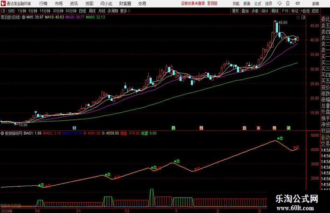Click the diamond icon above the price axis
Image resolution: width=330 pixels, height=213 pixels.
(298, 17)
